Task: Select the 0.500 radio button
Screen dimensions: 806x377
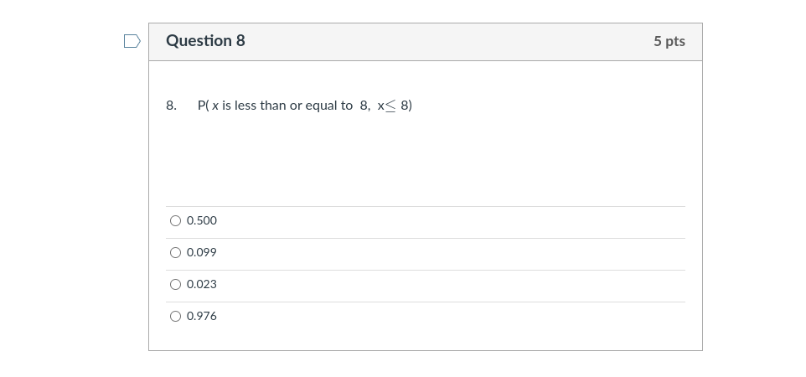Action: coord(175,220)
